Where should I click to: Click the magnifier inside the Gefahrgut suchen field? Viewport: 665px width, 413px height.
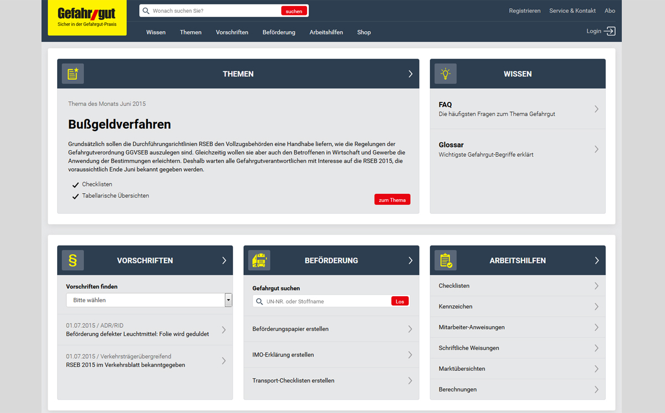click(x=259, y=301)
